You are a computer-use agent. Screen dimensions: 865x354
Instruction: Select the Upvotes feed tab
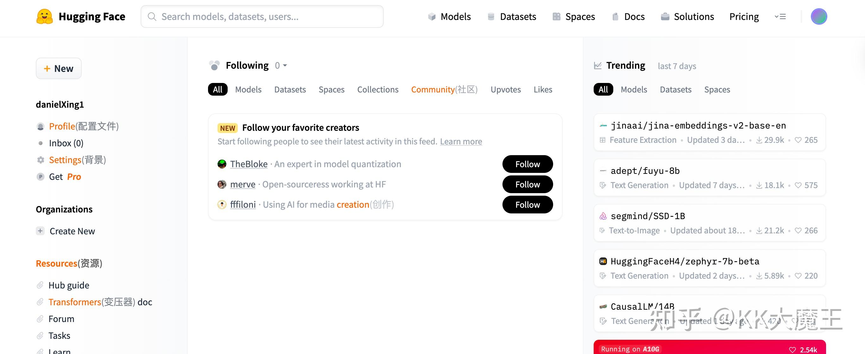point(505,90)
